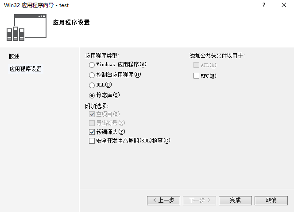294x212 pixels.
Task: Select Windows 应用程序 radio button
Action: tap(92, 64)
